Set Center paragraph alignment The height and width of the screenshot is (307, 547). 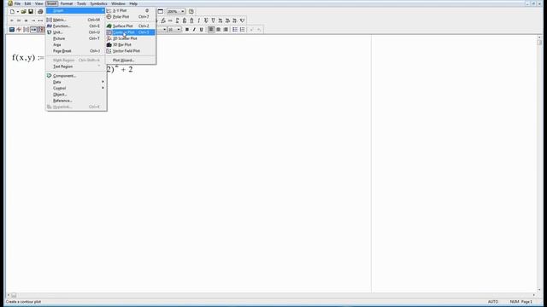[x=219, y=30]
